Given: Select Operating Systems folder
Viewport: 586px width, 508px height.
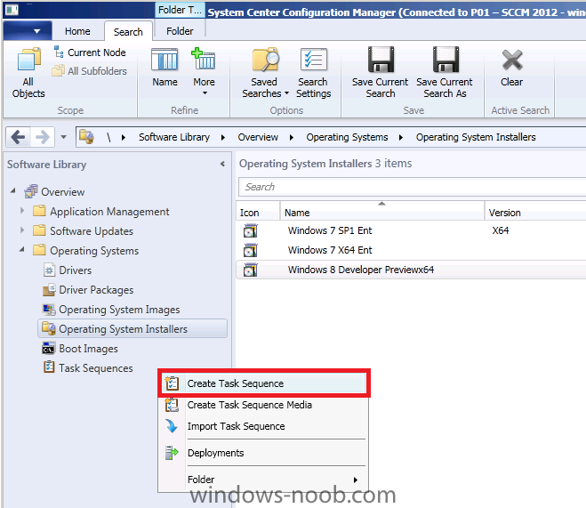Looking at the screenshot, I should pyautogui.click(x=94, y=251).
